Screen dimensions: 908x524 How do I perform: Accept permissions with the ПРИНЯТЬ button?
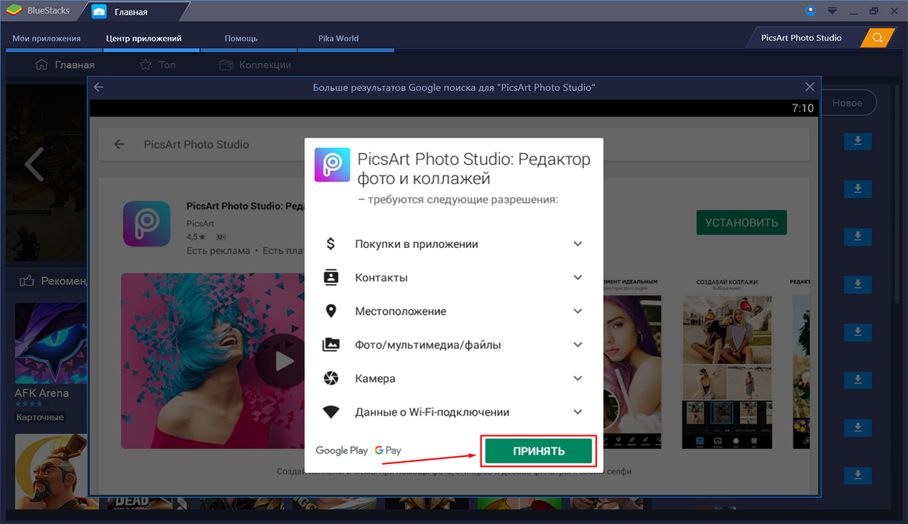point(539,451)
